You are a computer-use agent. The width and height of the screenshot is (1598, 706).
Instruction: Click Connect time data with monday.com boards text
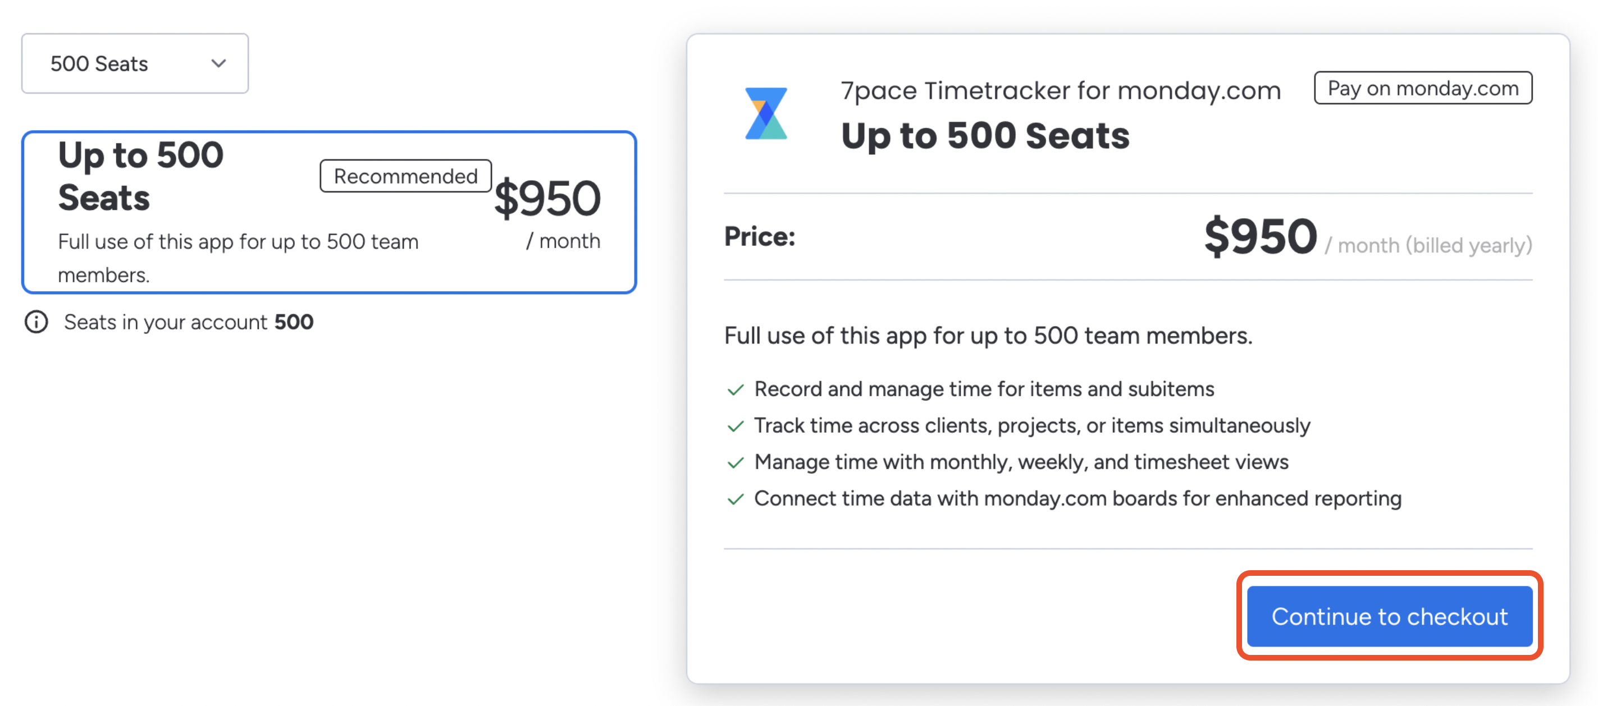pos(1078,498)
